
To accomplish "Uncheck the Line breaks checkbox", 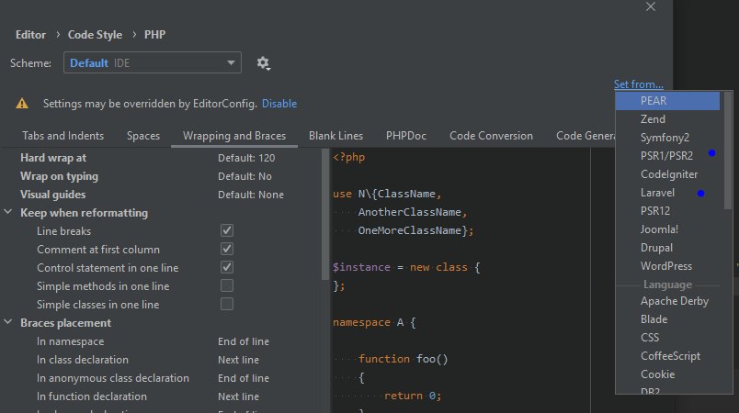I will (227, 231).
